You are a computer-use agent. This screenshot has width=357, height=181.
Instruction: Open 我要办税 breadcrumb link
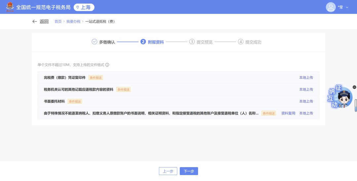[73, 21]
